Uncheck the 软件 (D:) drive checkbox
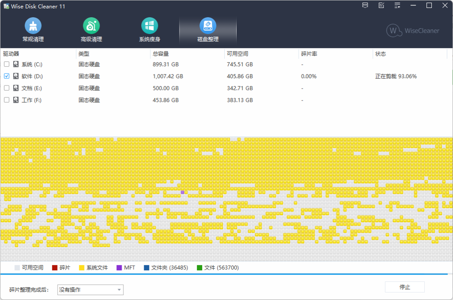 (7, 76)
